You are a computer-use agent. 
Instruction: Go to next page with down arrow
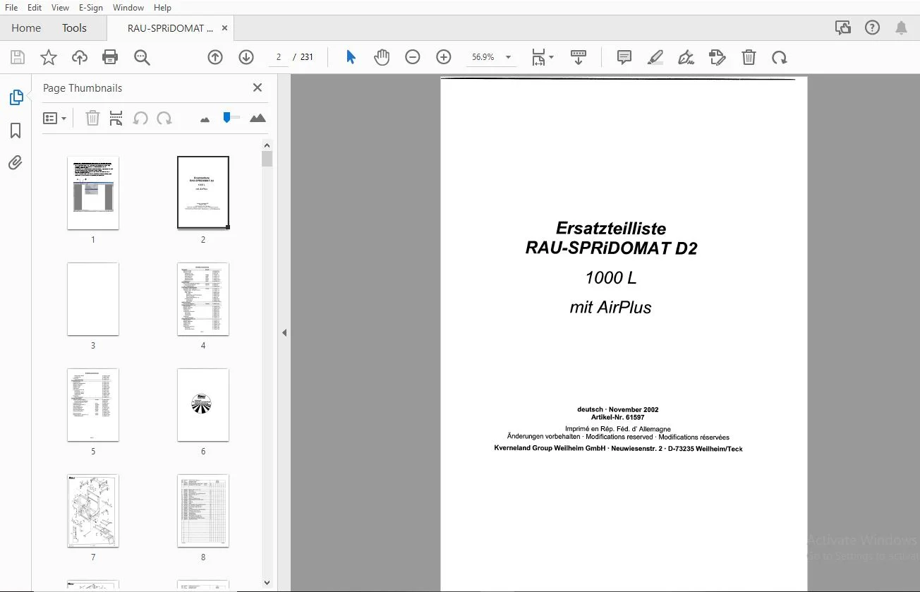click(246, 57)
